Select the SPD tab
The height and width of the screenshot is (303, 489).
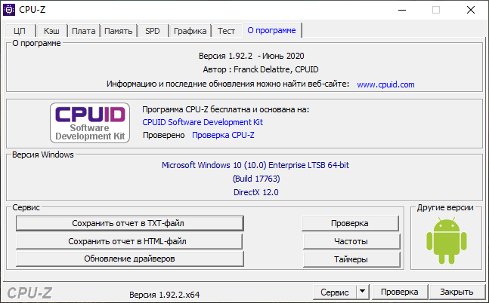click(x=153, y=31)
